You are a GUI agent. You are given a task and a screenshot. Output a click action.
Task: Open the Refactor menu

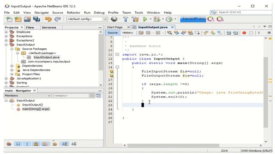pos(73,12)
